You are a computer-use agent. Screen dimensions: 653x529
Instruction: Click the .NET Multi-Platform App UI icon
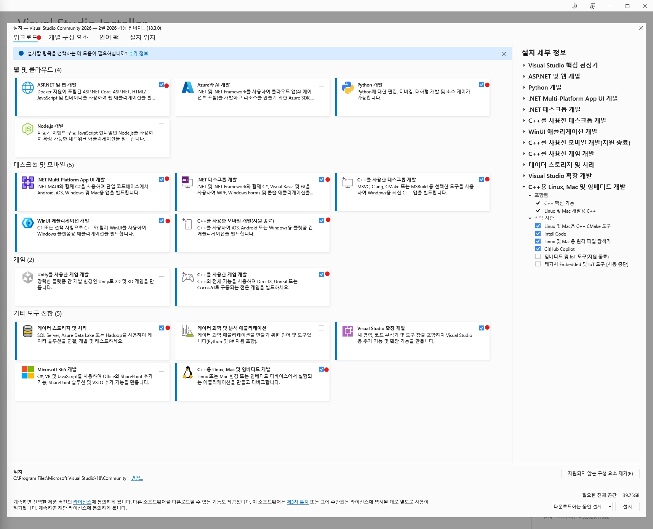27,183
